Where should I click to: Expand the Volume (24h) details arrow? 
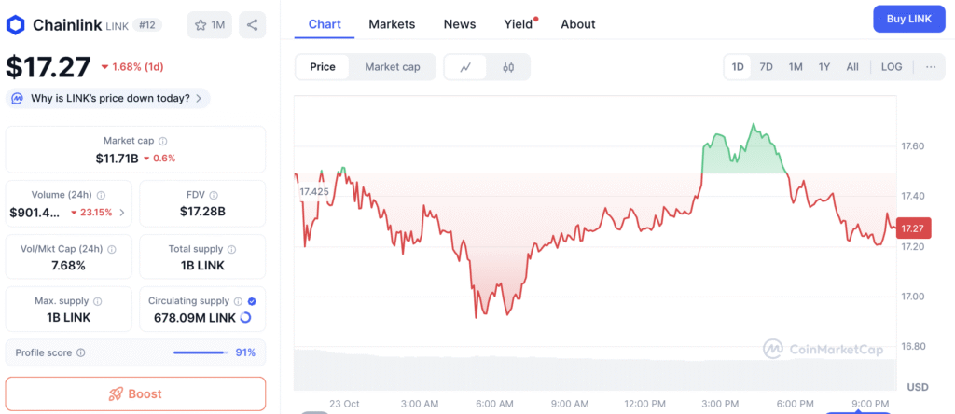pyautogui.click(x=122, y=212)
